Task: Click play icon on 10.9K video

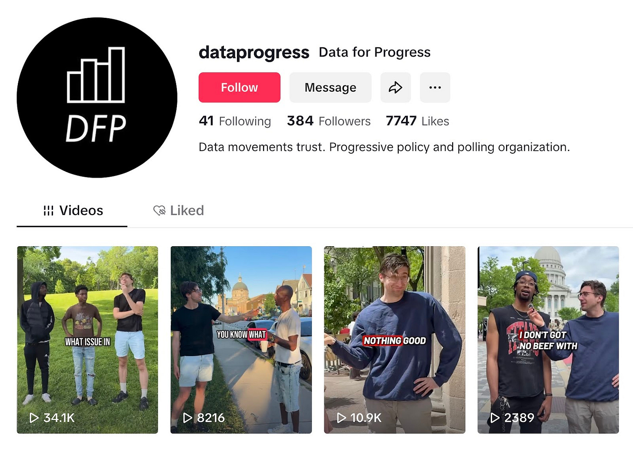Action: click(341, 418)
